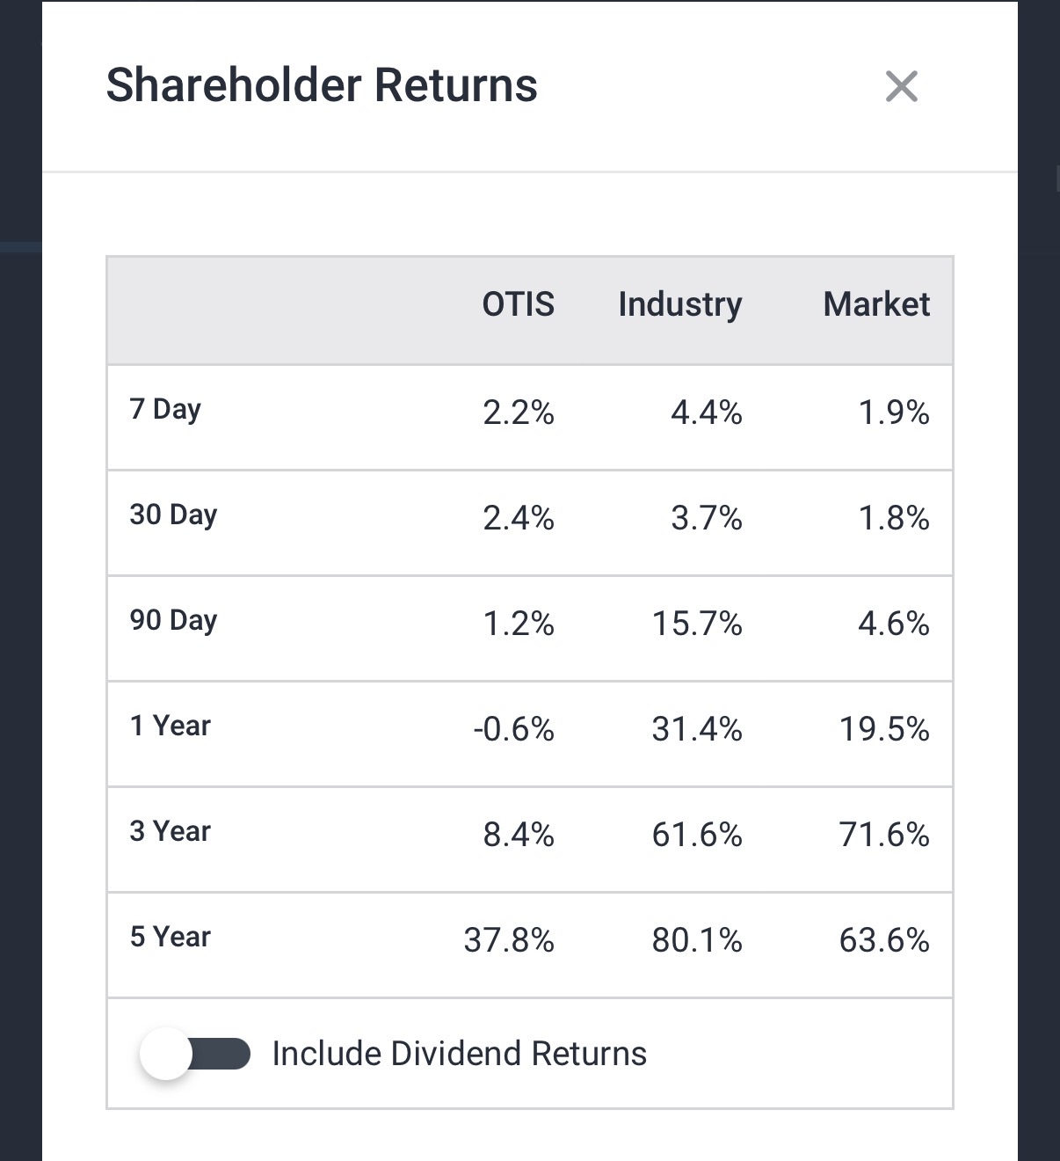Click OTIS 5 Year return 37.8%
The image size is (1060, 1161).
[509, 940]
